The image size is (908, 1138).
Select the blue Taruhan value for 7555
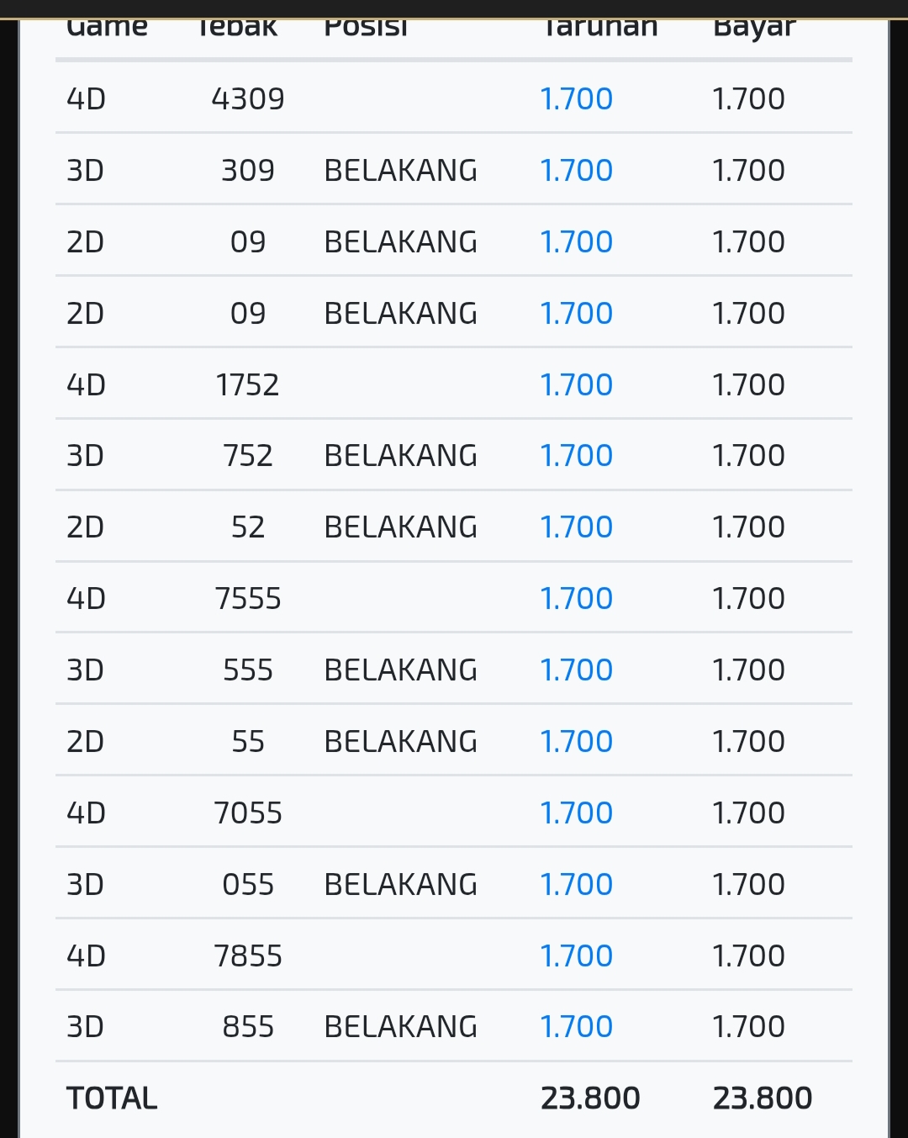point(576,599)
